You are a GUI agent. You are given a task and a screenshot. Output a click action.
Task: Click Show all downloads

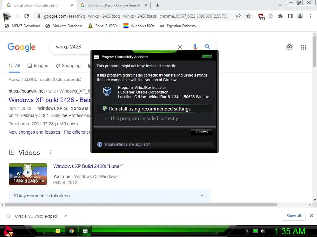(293, 216)
